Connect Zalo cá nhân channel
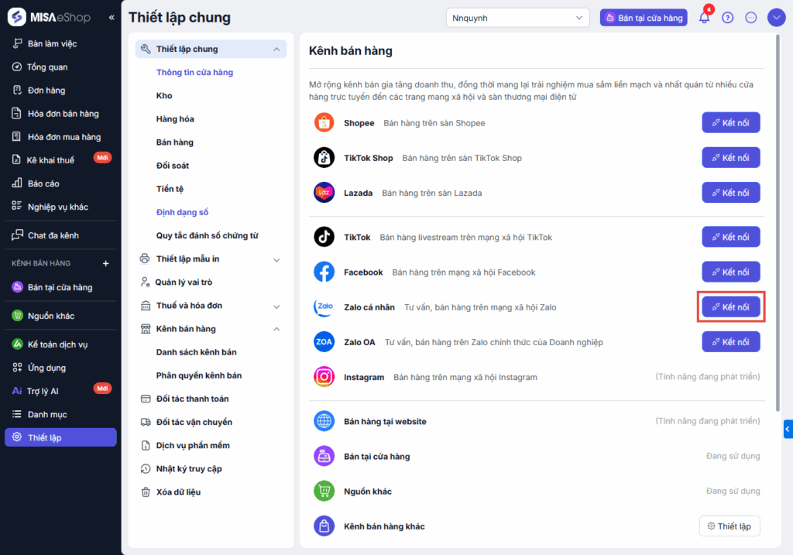793x555 pixels. coord(731,307)
